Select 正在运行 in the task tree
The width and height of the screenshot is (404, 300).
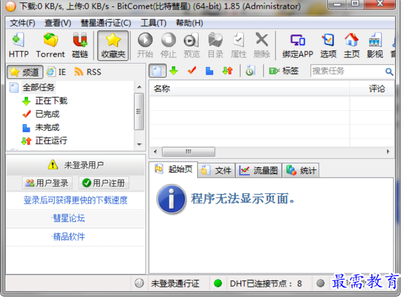(51, 141)
